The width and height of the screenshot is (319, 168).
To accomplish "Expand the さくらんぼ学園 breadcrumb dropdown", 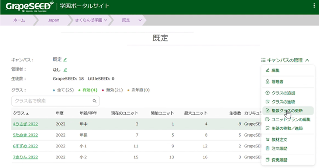I will pos(105,20).
